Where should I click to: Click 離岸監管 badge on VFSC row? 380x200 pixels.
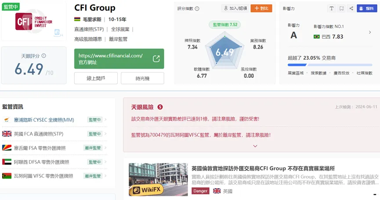pos(93,176)
